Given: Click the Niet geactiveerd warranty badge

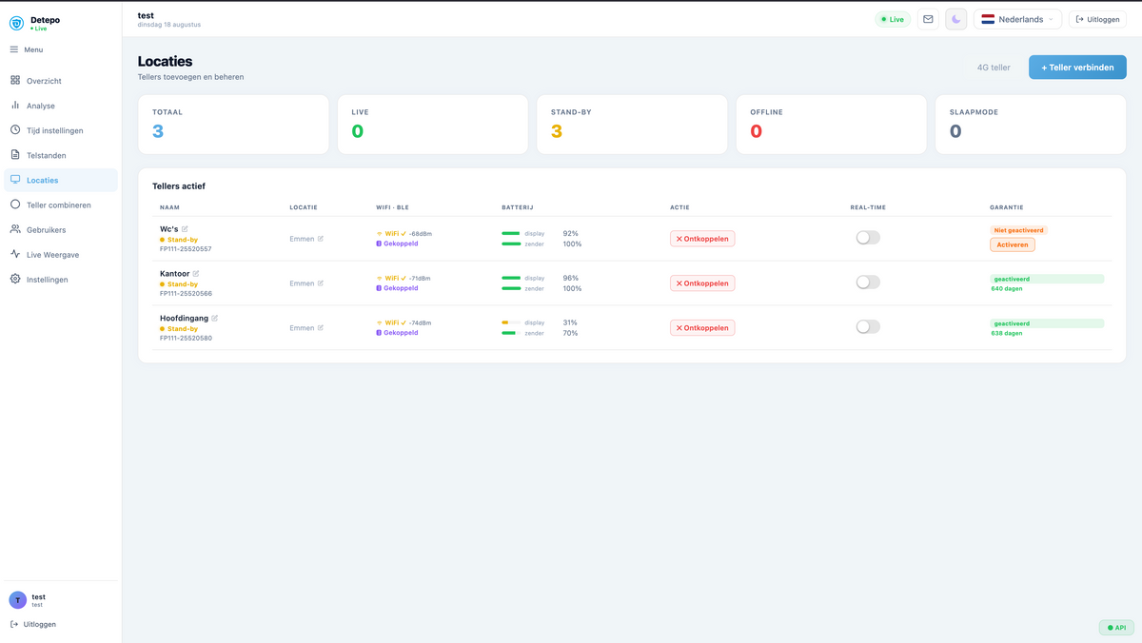Looking at the screenshot, I should 1019,230.
